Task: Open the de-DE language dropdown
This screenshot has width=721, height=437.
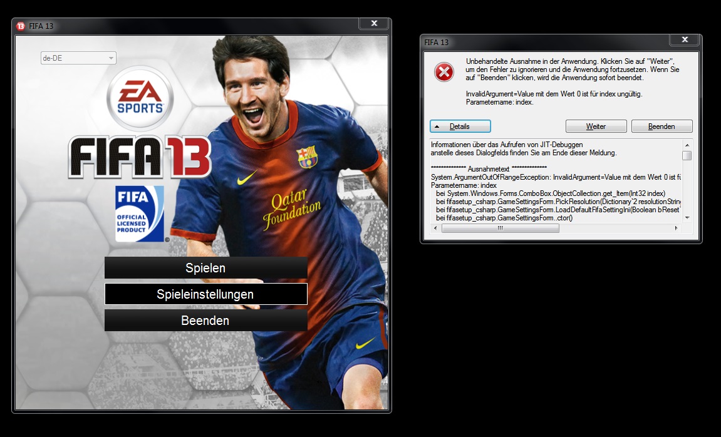Action: tap(78, 58)
